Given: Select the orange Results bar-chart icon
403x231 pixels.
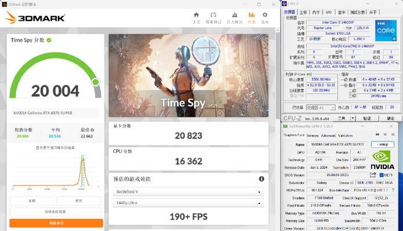Looking at the screenshot, I should coord(252,15).
